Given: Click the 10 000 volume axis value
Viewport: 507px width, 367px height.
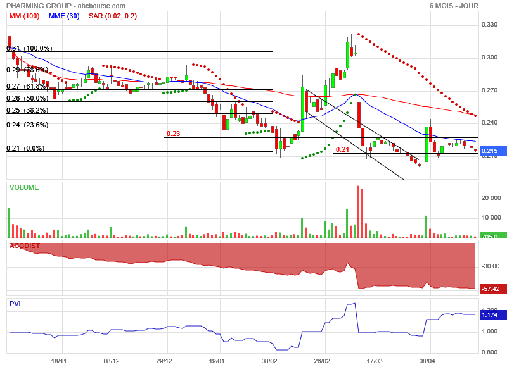Looking at the screenshot, I should [491, 218].
